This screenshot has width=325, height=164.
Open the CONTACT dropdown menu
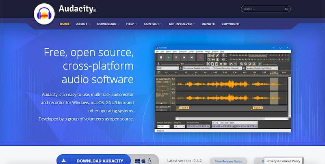[x=153, y=24]
